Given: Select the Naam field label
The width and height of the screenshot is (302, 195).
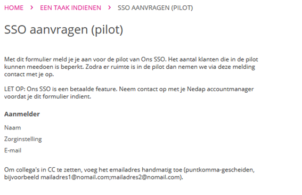Looking at the screenshot, I should 13,127.
